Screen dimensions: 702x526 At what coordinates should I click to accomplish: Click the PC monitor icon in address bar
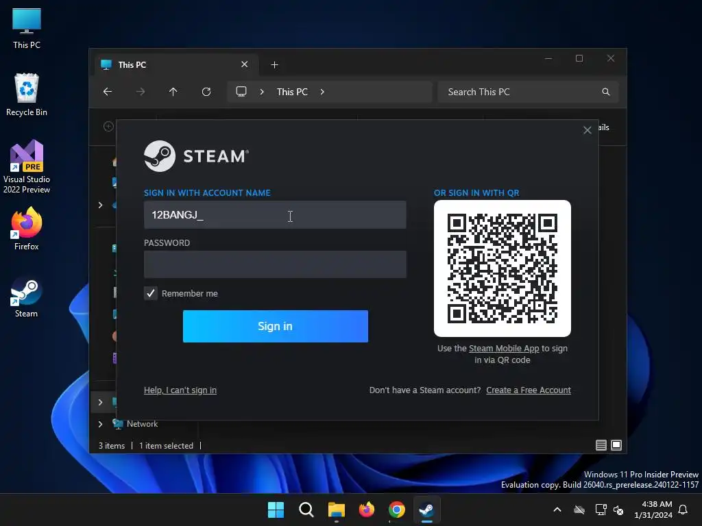point(241,92)
